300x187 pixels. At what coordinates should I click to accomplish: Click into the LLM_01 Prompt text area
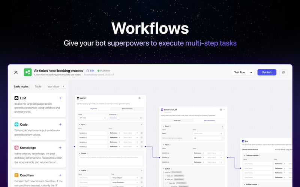[x=111, y=160]
